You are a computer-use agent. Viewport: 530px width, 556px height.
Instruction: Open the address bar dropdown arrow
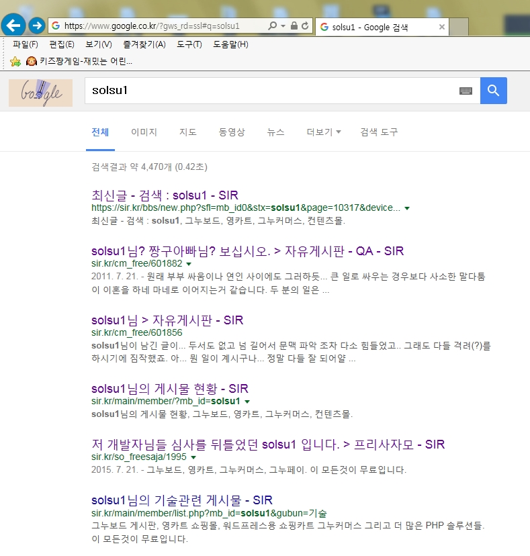(x=283, y=26)
